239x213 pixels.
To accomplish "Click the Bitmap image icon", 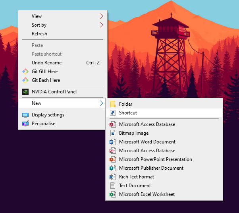I will 113,133.
